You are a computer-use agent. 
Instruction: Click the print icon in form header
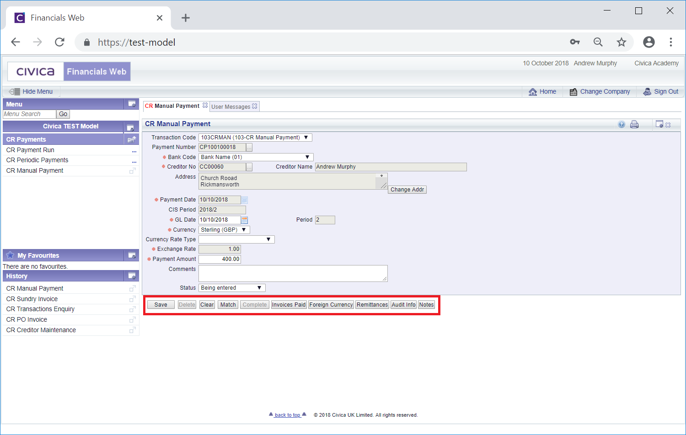[x=634, y=124]
